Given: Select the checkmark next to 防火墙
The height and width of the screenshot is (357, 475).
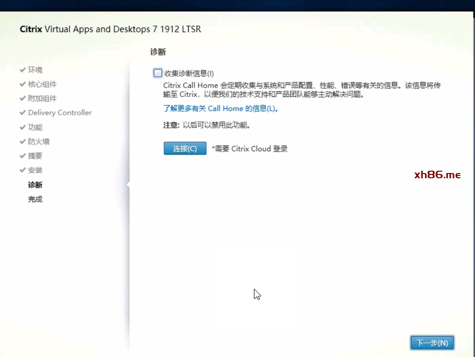Looking at the screenshot, I should [23, 141].
